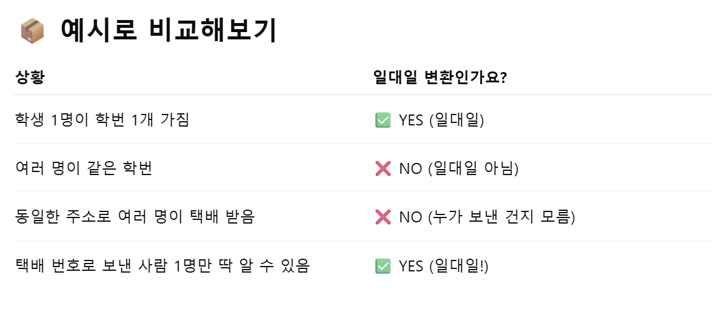Image resolution: width=727 pixels, height=312 pixels.
Task: Click the red X emoji in second row
Action: point(383,169)
